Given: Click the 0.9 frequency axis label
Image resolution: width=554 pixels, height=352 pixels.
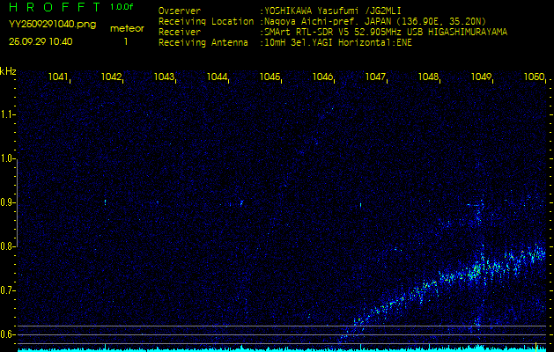Looking at the screenshot, I should click(x=8, y=202).
